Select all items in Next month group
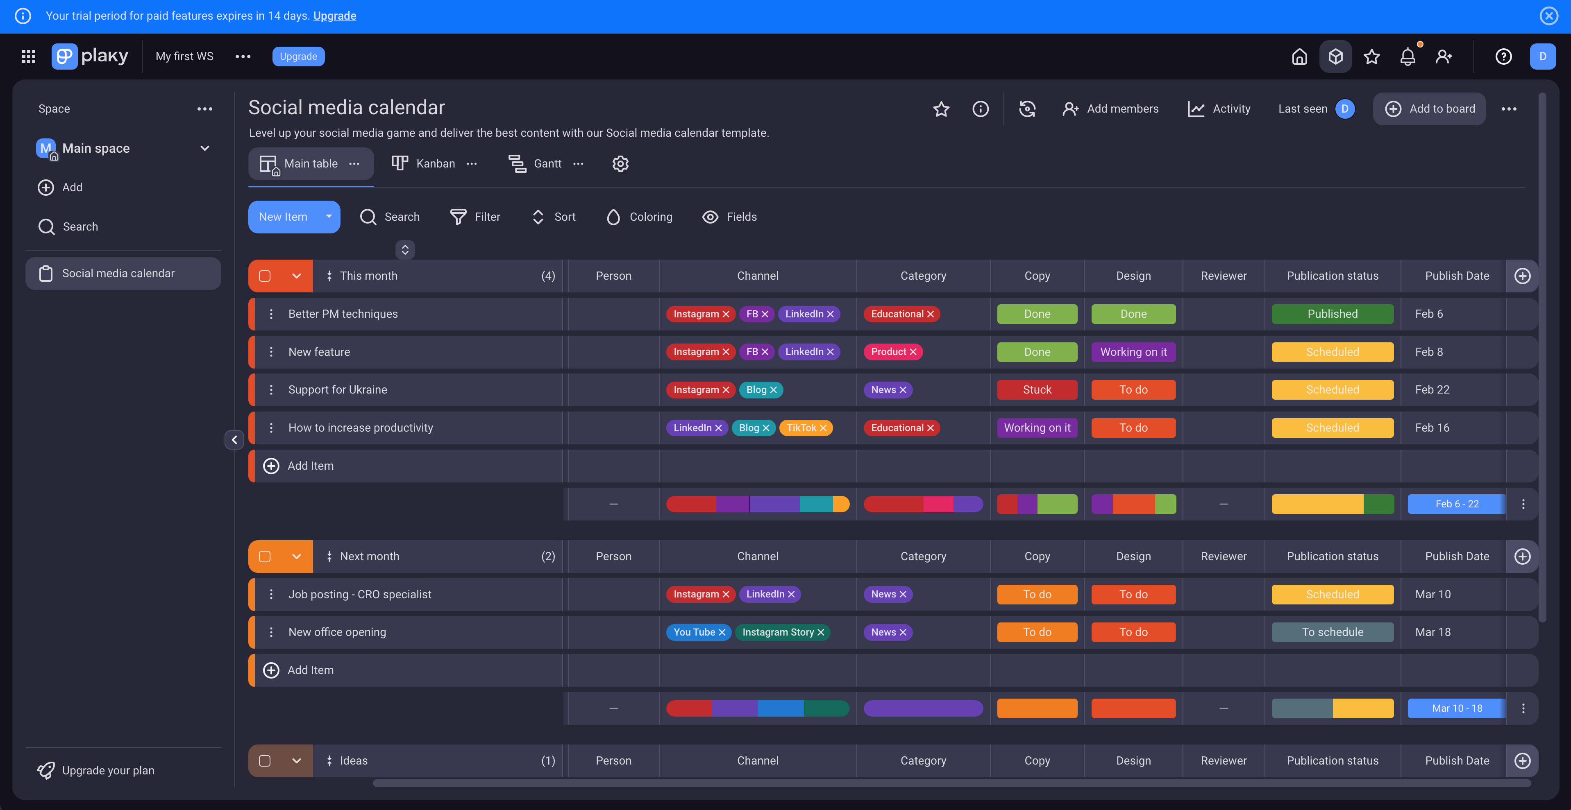 [265, 556]
